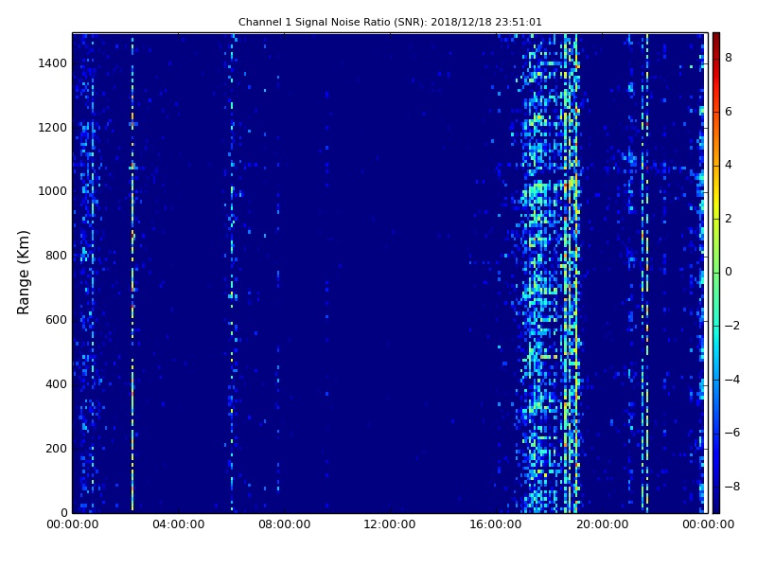Click the chart title showing Channel 1 SNR
This screenshot has height=568, width=757.
[390, 22]
